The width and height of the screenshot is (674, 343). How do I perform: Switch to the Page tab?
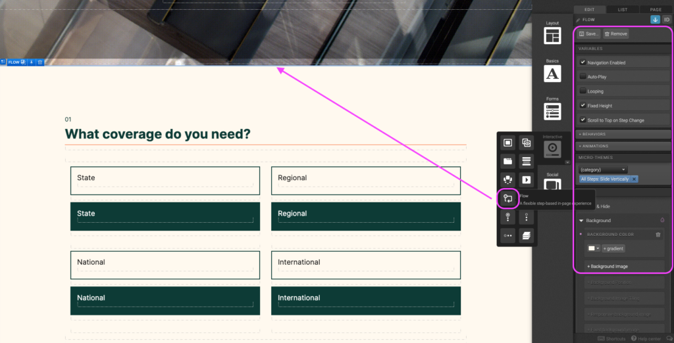click(656, 9)
